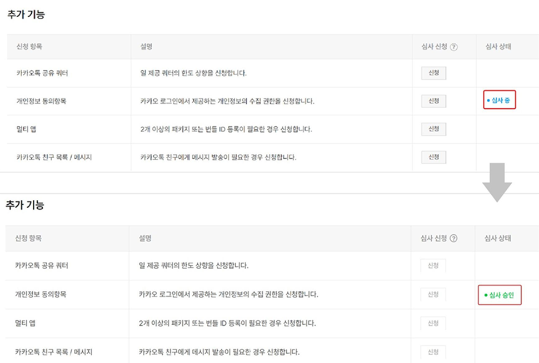Click 추가 기능 heading above the 심사 중 table
Image resolution: width=539 pixels, height=363 pixels.
click(x=26, y=14)
